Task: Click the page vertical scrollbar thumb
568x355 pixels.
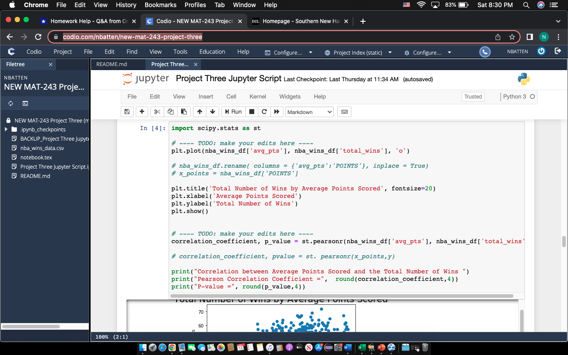Action: tap(564, 242)
